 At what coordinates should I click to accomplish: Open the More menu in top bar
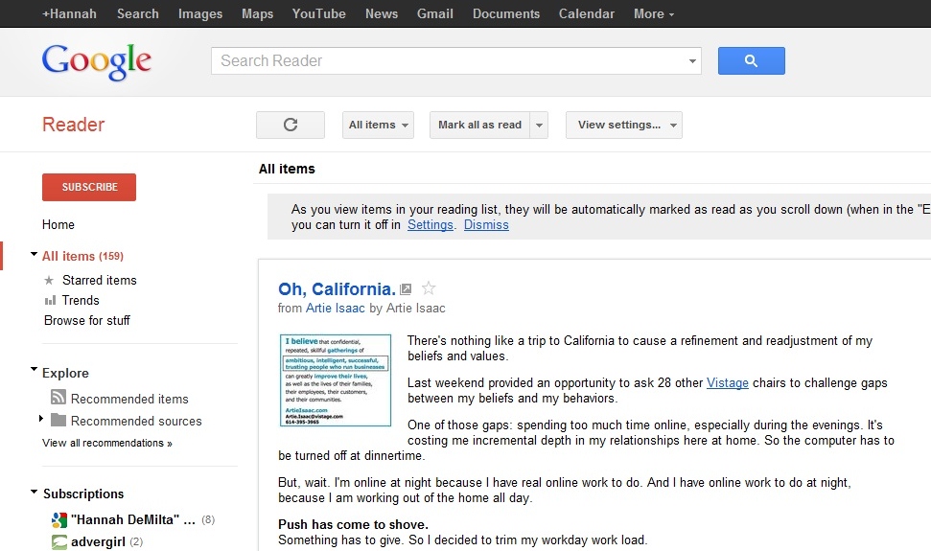click(653, 13)
